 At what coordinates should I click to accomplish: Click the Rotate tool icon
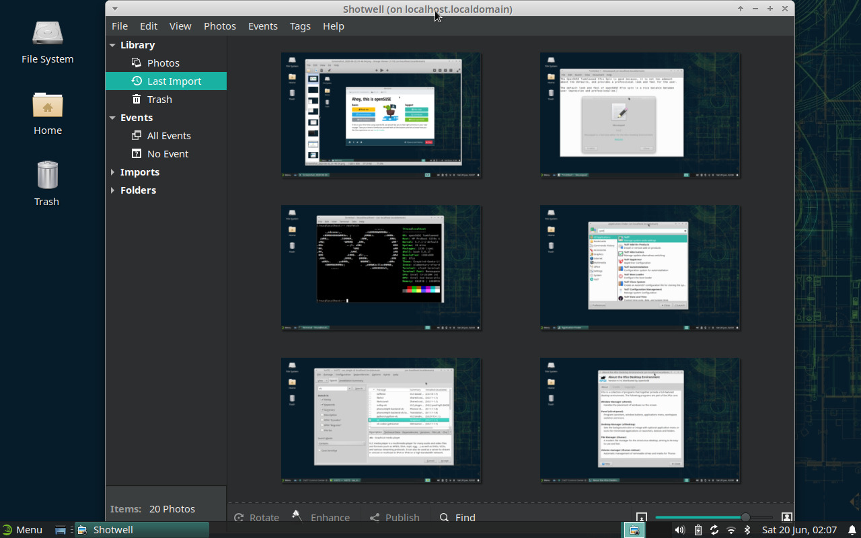point(239,517)
